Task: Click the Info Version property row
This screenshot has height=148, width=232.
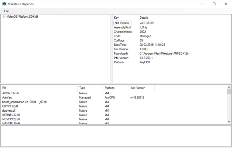Action: point(121,58)
